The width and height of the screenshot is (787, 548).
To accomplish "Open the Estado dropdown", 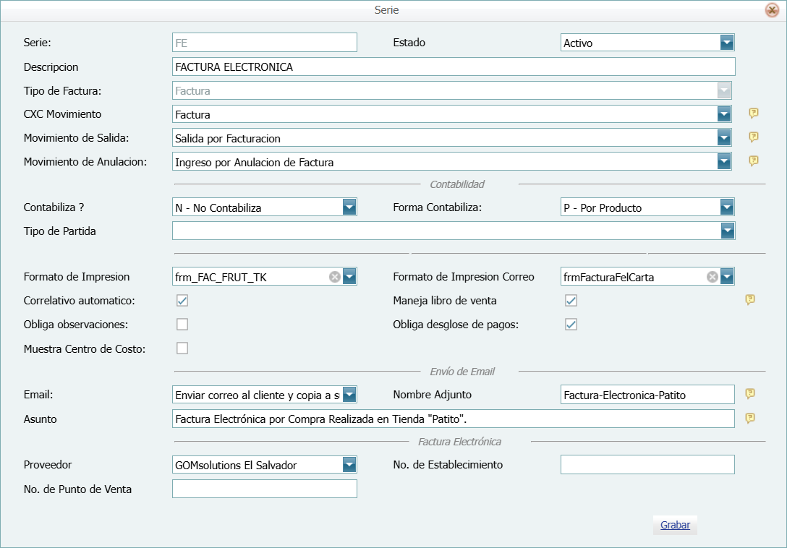I will click(727, 43).
